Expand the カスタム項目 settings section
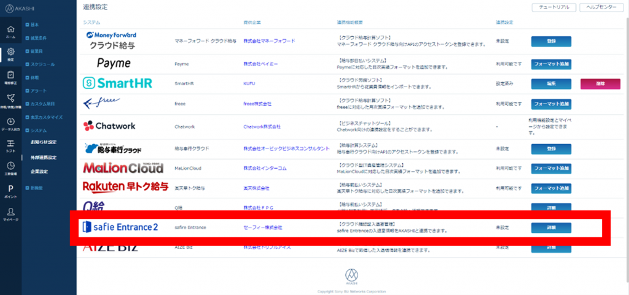Screen dimensions: 629x295 pyautogui.click(x=40, y=104)
